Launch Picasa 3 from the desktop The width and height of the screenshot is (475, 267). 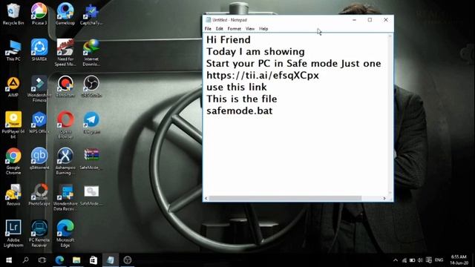click(39, 14)
